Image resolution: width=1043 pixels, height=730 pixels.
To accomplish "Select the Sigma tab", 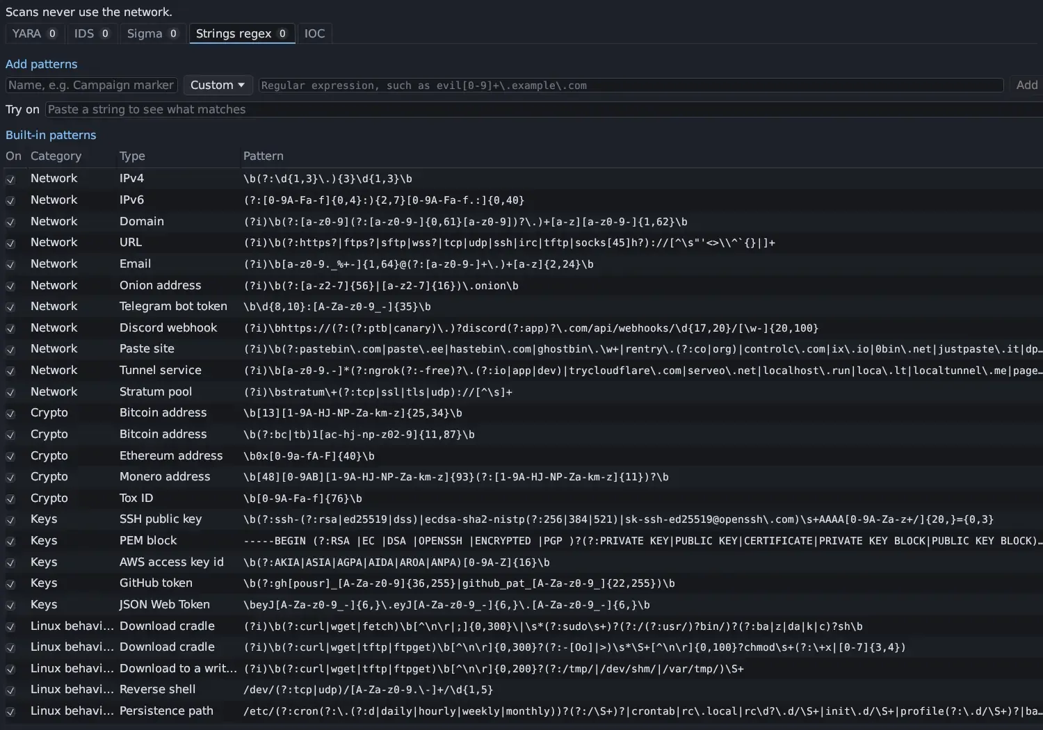I will click(152, 33).
